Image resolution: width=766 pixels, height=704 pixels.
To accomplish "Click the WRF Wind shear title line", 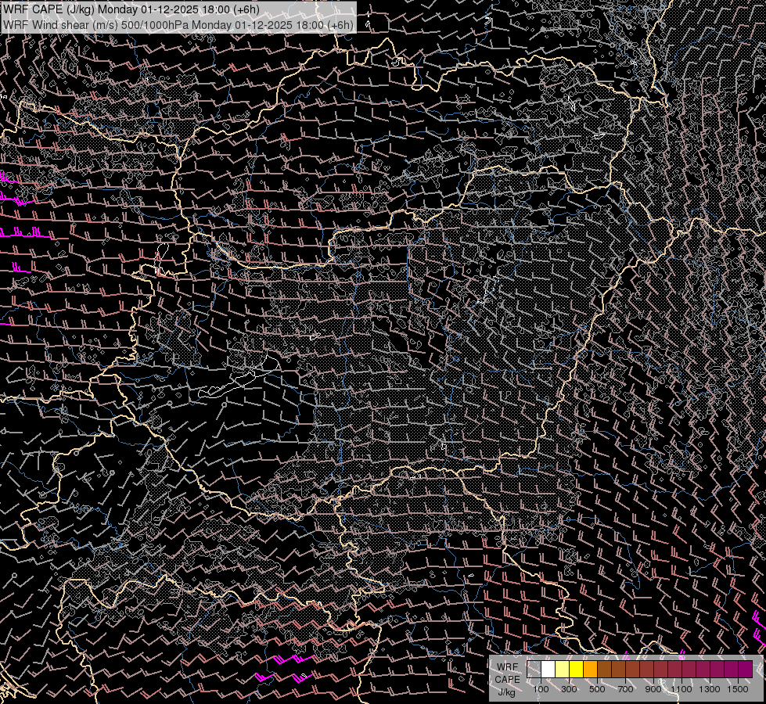I will coord(178,24).
